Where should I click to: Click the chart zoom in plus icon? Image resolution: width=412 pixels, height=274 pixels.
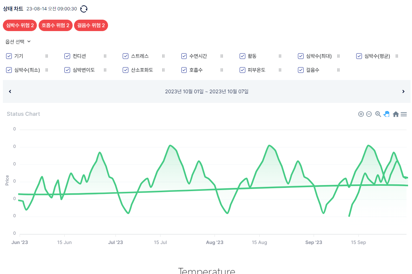[361, 114]
